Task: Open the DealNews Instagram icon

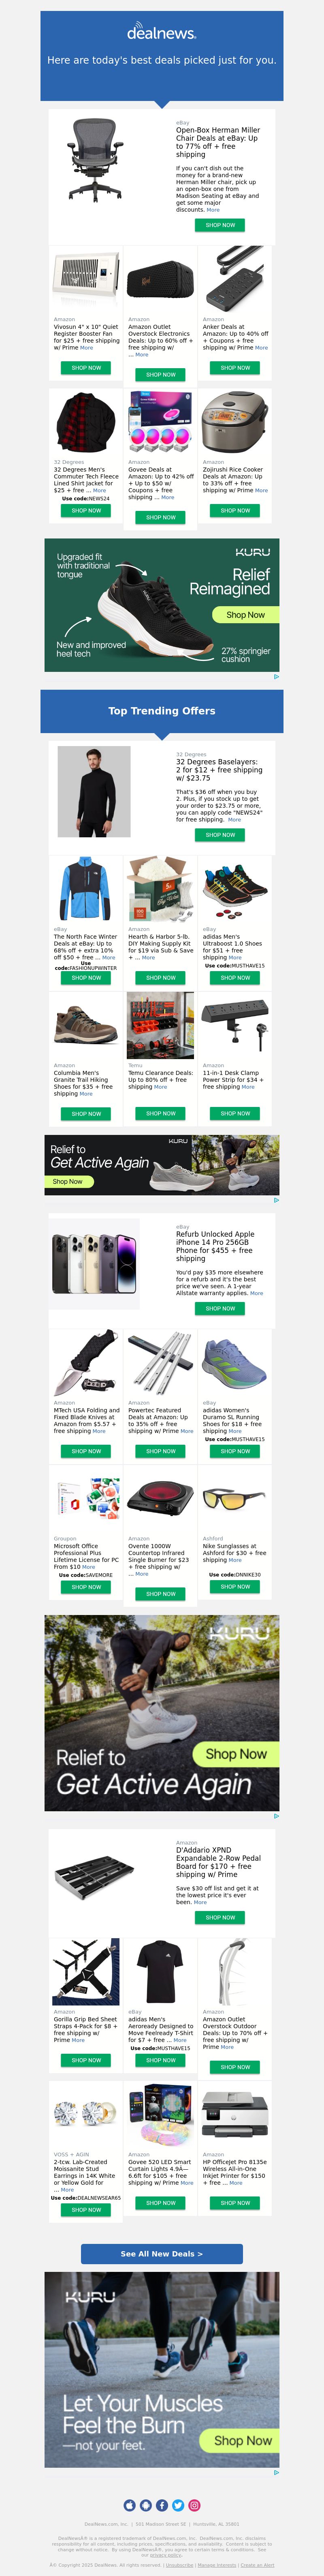Action: [194, 2505]
